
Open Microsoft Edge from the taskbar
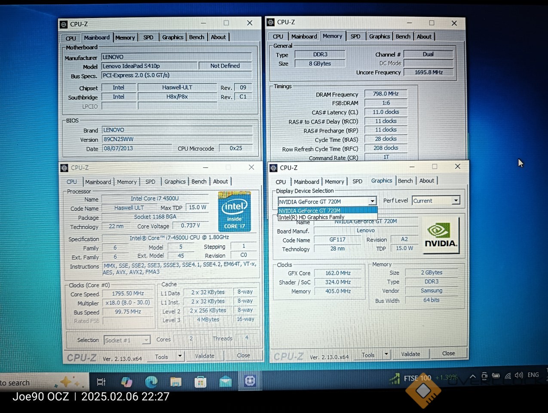tap(151, 382)
